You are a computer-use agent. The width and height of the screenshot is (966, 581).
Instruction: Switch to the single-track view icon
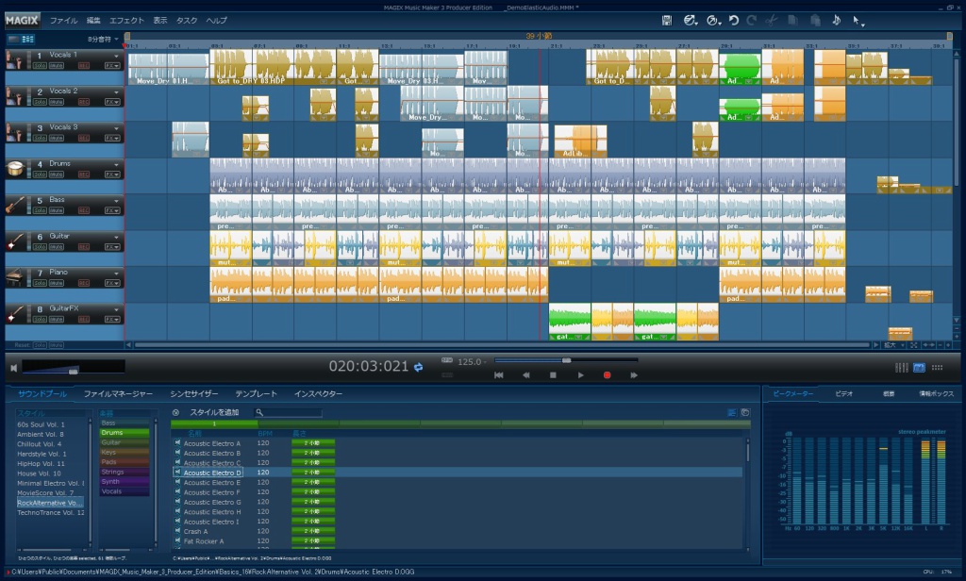click(x=13, y=39)
